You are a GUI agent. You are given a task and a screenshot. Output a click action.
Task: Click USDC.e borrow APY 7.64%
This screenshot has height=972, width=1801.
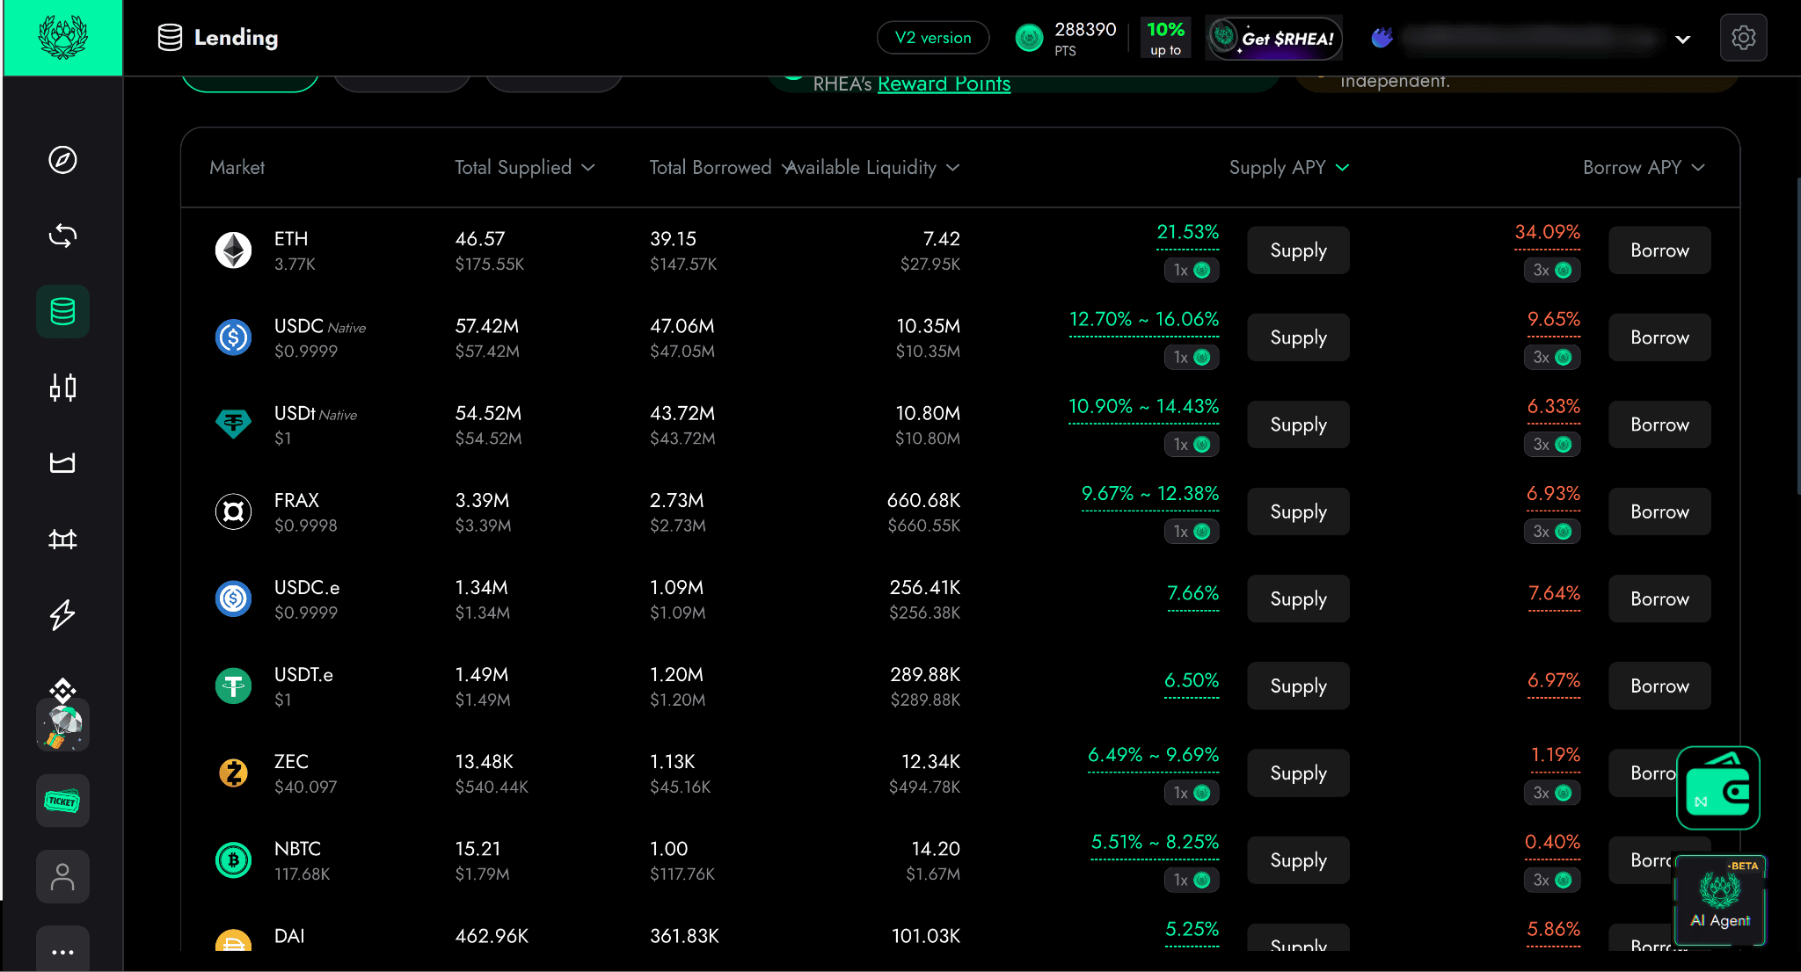[x=1554, y=593]
